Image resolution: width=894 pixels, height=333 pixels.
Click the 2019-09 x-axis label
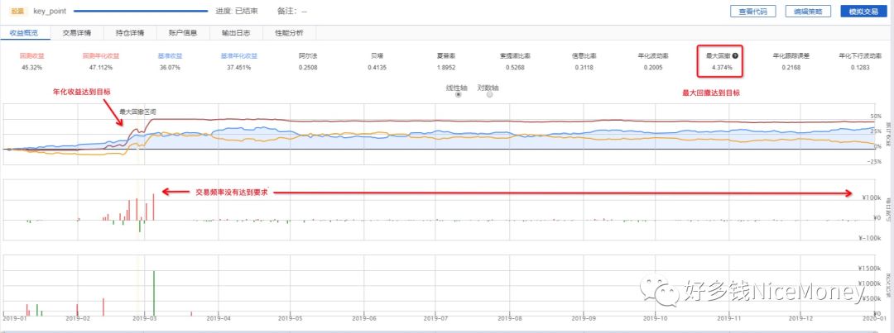pyautogui.click(x=583, y=320)
